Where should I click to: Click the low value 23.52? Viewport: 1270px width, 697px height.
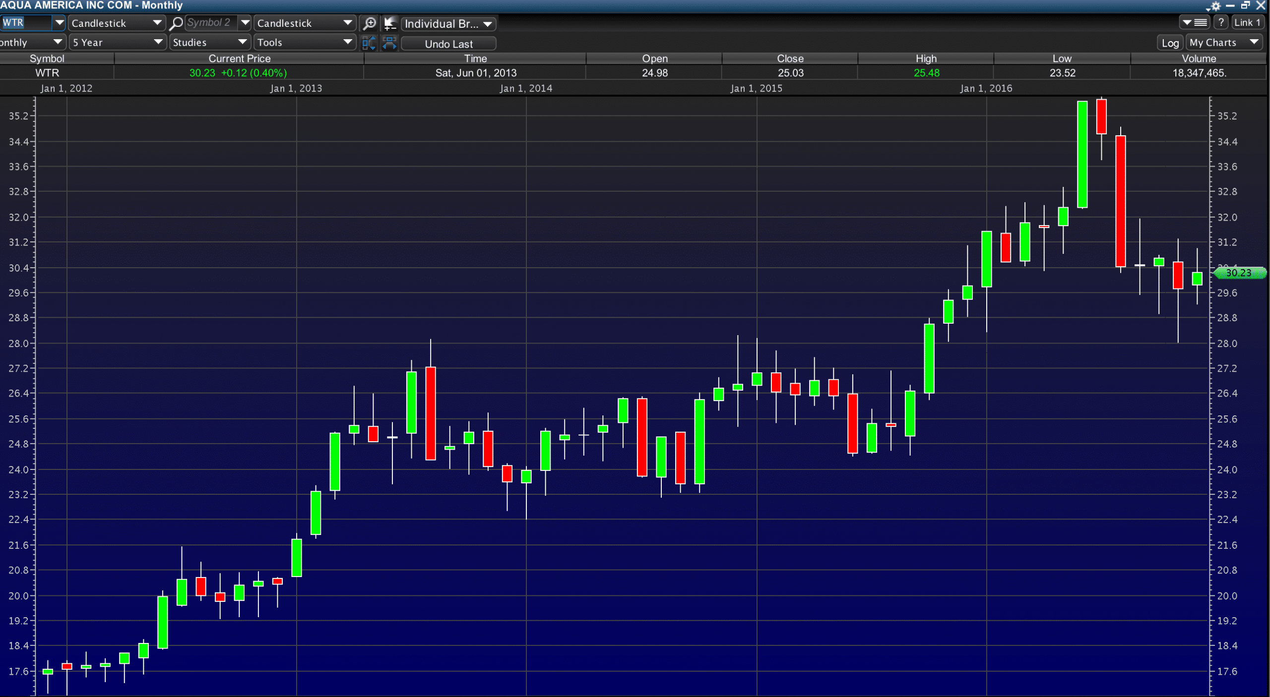(1062, 73)
